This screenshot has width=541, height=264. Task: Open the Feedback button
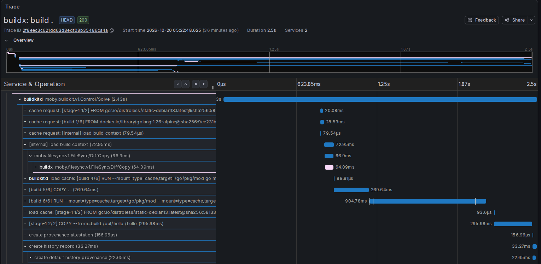[482, 20]
